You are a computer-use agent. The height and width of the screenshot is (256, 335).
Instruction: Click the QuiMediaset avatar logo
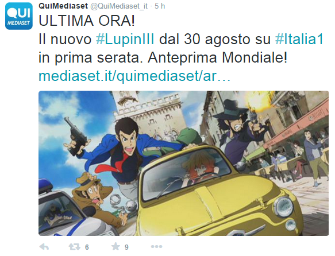(x=19, y=16)
